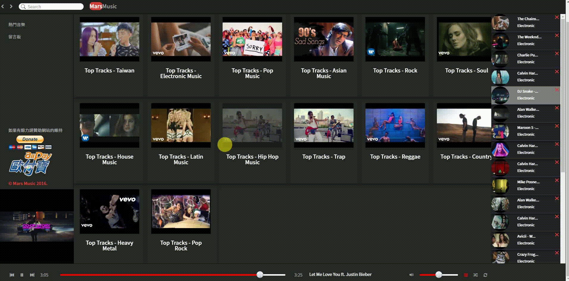569x281 pixels.
Task: Go to the previous track
Action: [x=12, y=275]
